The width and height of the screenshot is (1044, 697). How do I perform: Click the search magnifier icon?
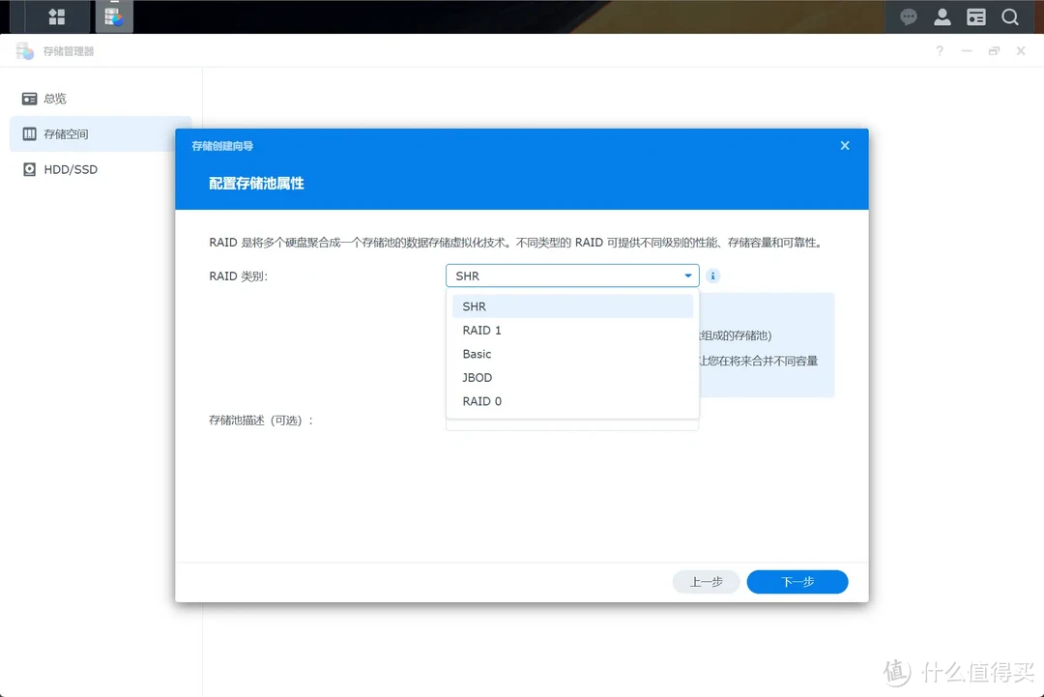[1011, 16]
